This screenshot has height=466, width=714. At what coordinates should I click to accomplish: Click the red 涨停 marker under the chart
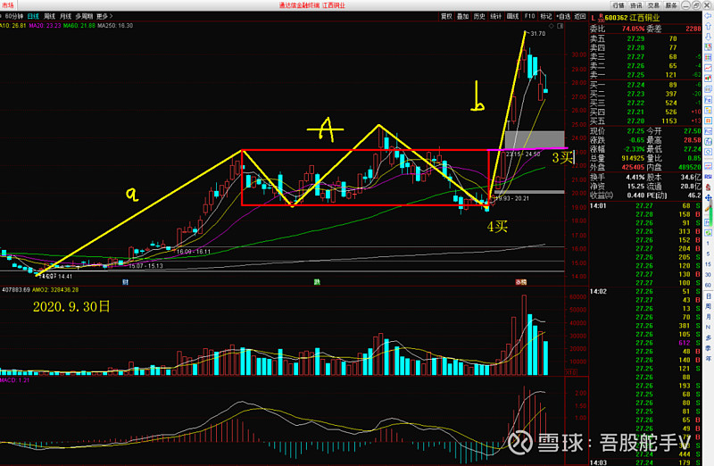pos(521,282)
